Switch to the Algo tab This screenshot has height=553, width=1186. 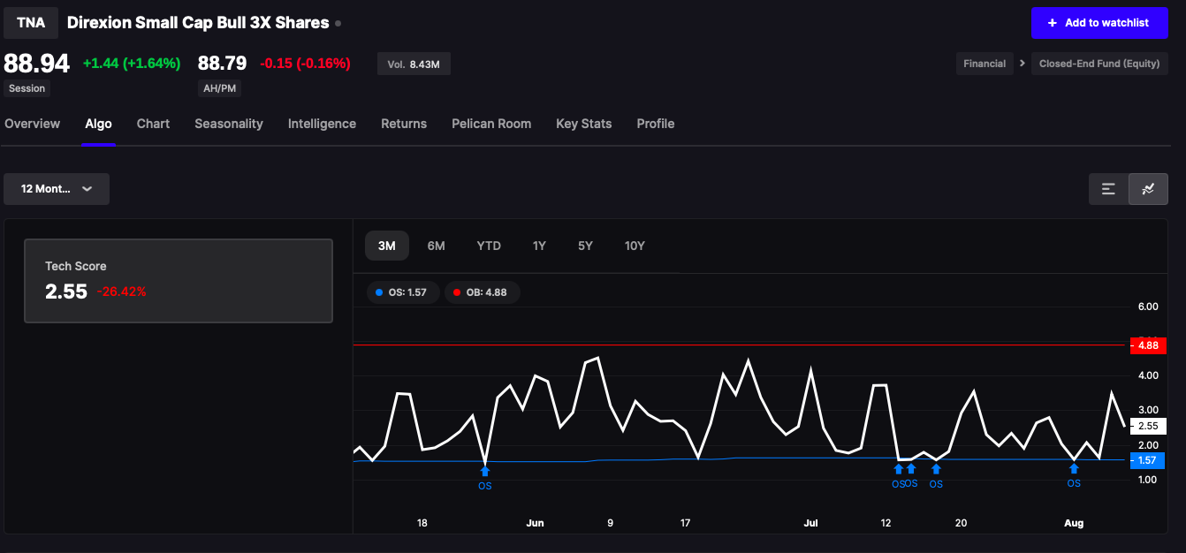pyautogui.click(x=98, y=124)
